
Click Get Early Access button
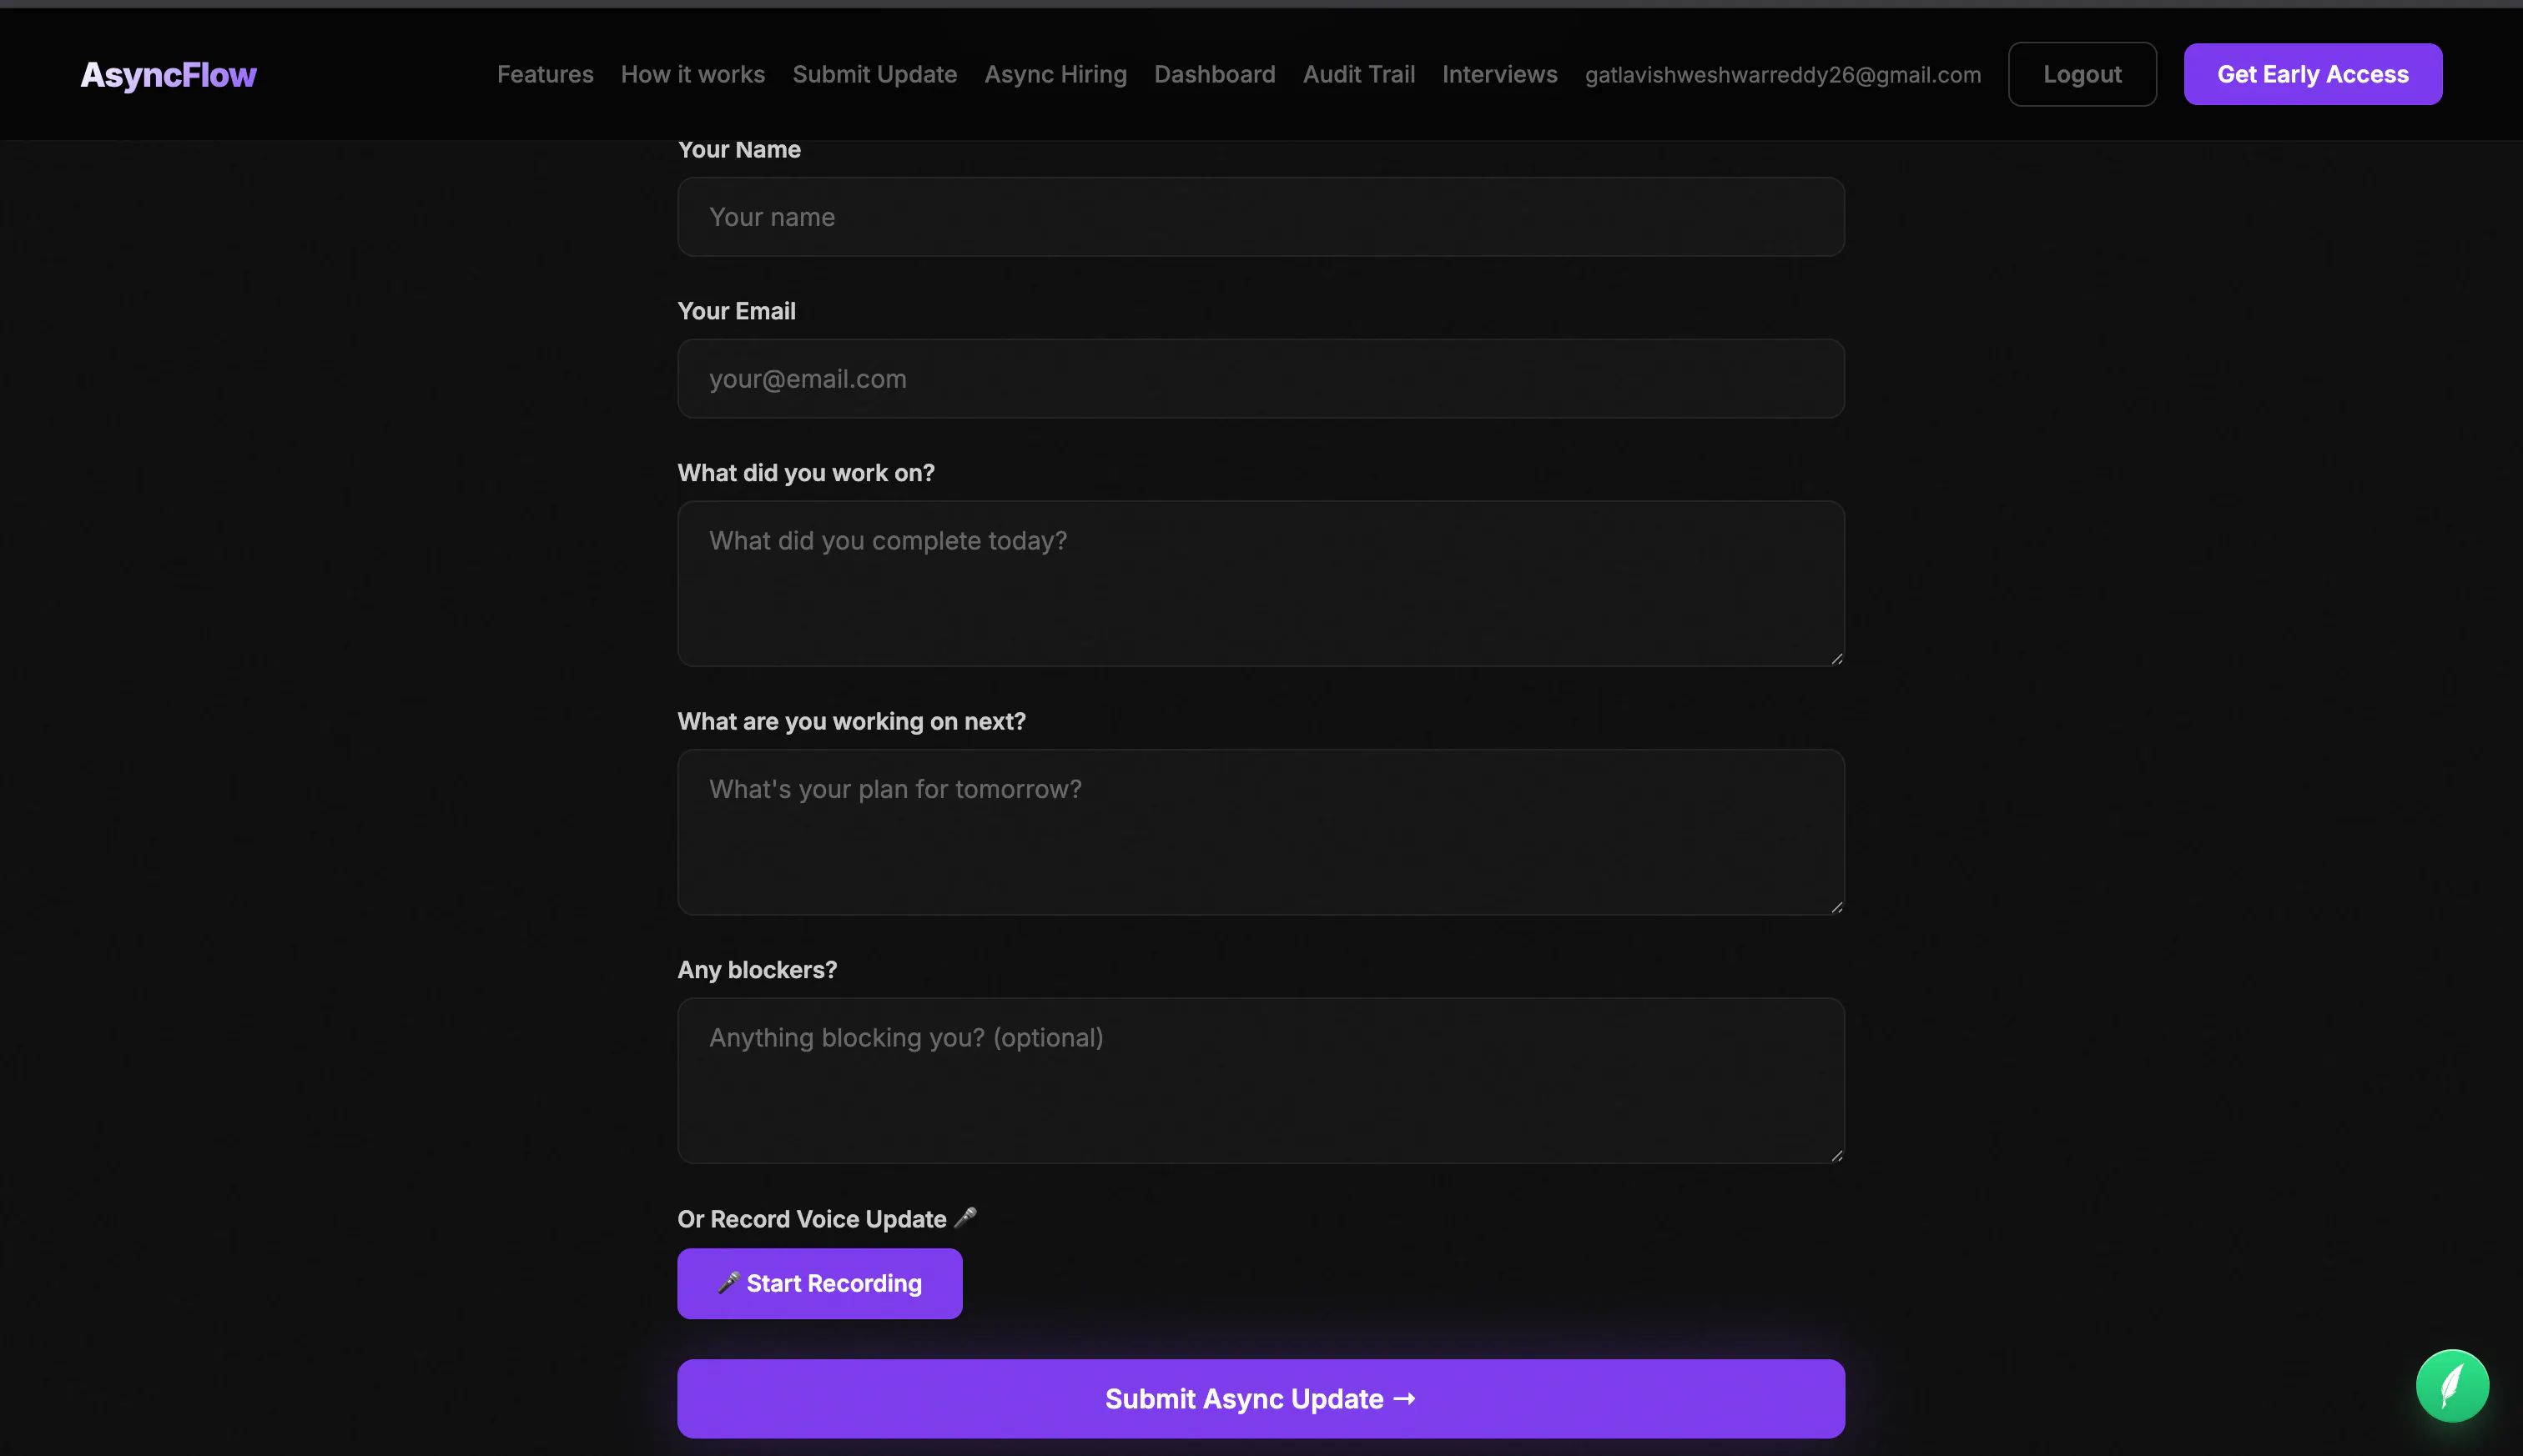click(x=2313, y=74)
